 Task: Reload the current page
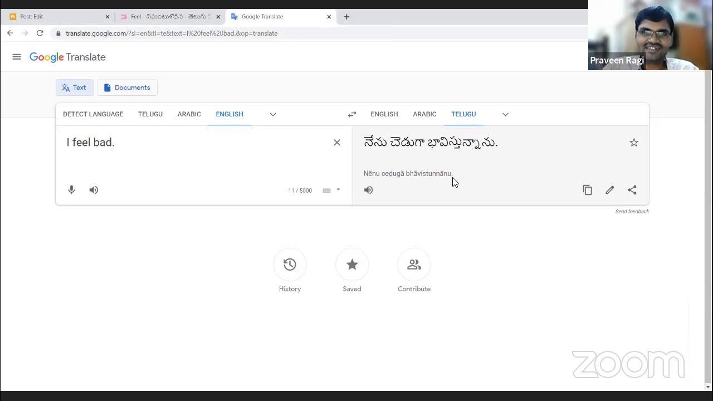(40, 33)
